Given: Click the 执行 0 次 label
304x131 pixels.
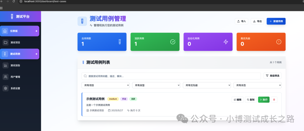Looking at the screenshot, I should 134,110.
